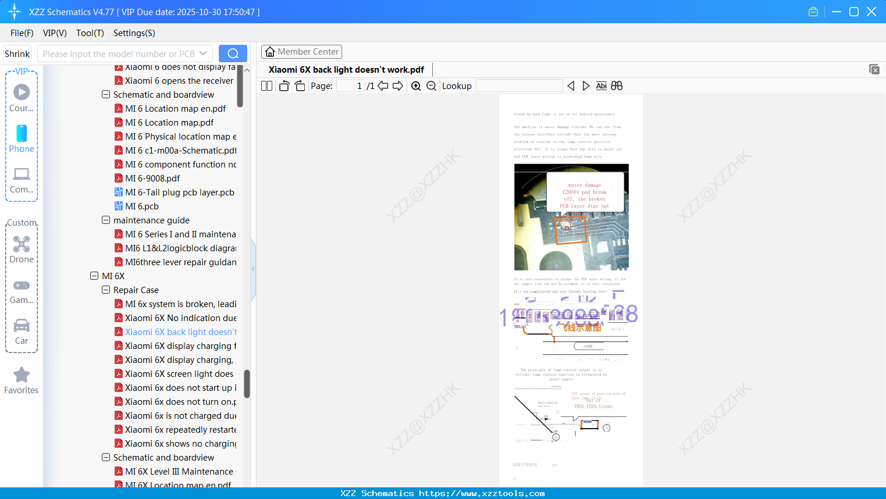Open the Settings(S) menu
The image size is (886, 499).
(x=134, y=33)
